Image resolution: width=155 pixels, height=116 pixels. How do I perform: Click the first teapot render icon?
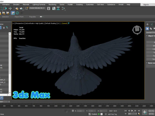click(x=17, y=8)
